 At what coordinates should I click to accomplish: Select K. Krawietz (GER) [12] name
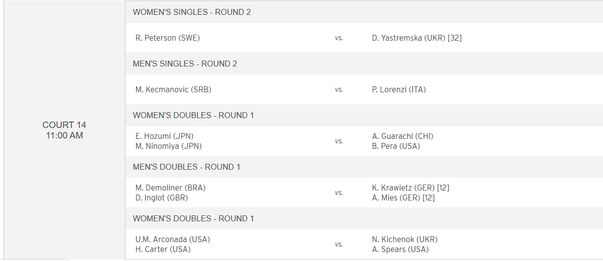point(411,188)
